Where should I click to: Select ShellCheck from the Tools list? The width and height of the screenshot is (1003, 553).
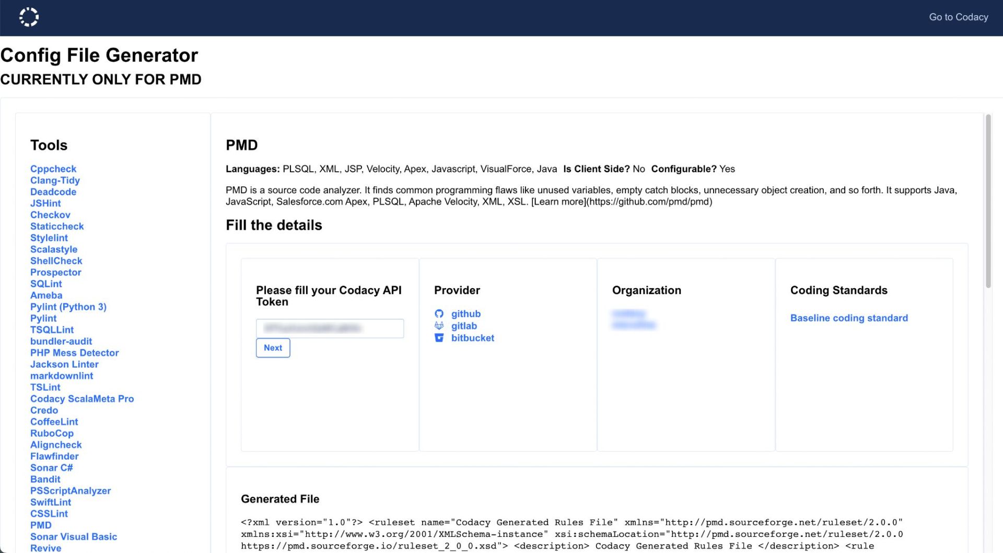pos(56,261)
